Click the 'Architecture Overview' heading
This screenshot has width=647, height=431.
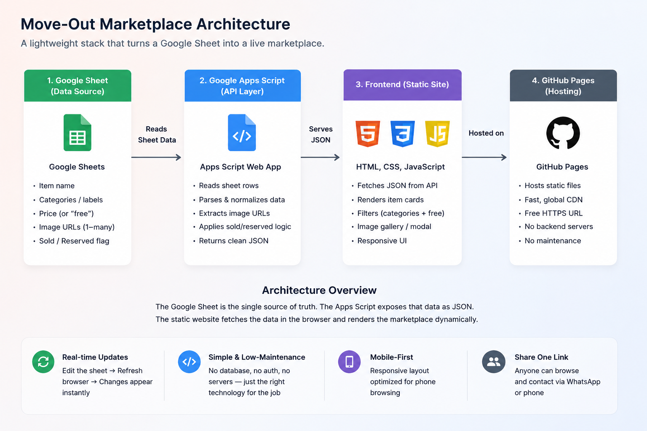(319, 290)
